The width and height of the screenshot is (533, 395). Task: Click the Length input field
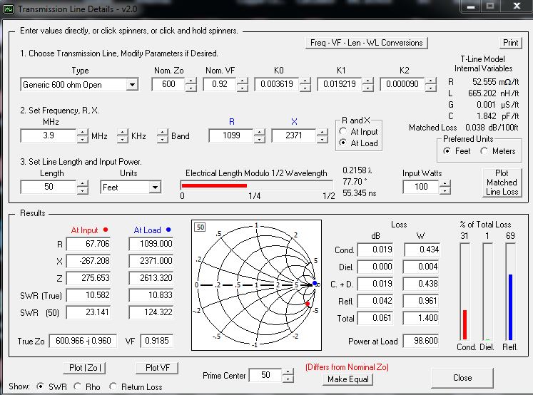point(48,187)
